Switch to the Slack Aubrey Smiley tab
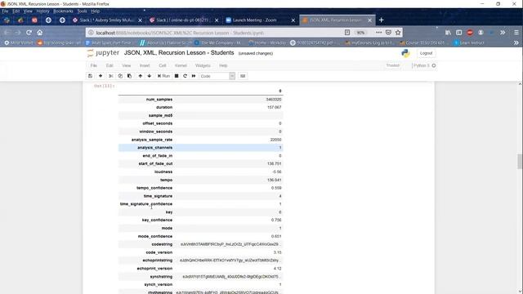The height and width of the screenshot is (294, 523). (107, 20)
